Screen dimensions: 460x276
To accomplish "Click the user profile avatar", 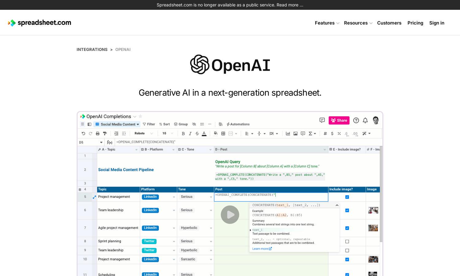I will [x=376, y=120].
